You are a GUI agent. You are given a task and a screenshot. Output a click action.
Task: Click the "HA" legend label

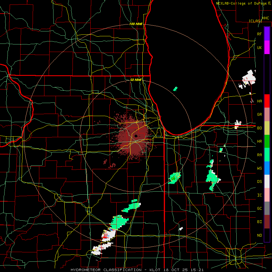259,101
